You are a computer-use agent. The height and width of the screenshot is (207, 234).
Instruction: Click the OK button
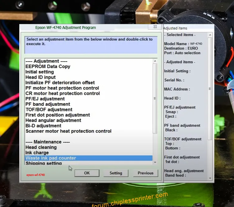click(87, 173)
